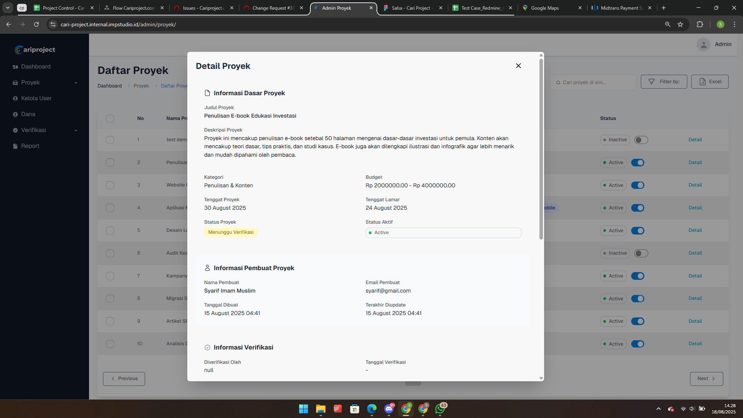Expand the Verifikasi sidebar submenu
Screen dimensions: 743x418
coord(76,130)
